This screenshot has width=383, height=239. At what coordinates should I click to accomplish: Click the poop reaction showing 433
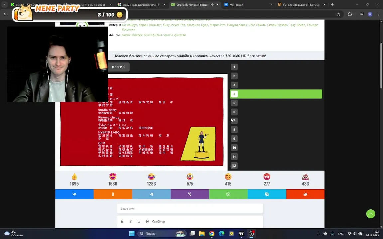pos(305,180)
